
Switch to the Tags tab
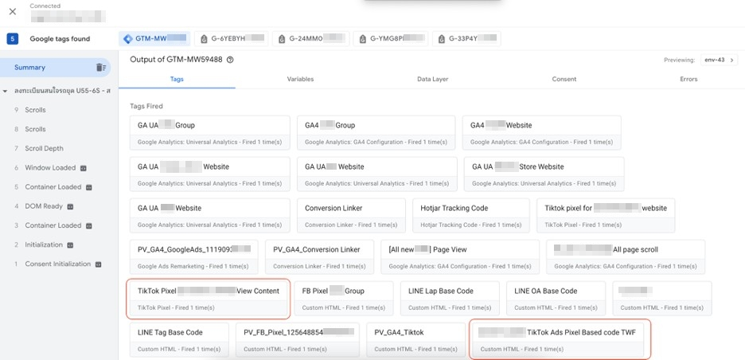click(x=177, y=79)
